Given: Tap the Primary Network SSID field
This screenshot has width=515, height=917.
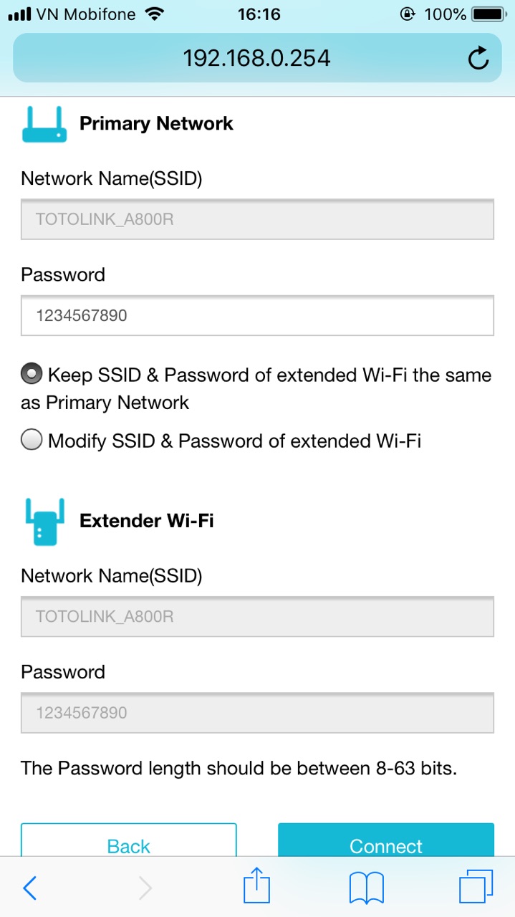Looking at the screenshot, I should tap(257, 219).
